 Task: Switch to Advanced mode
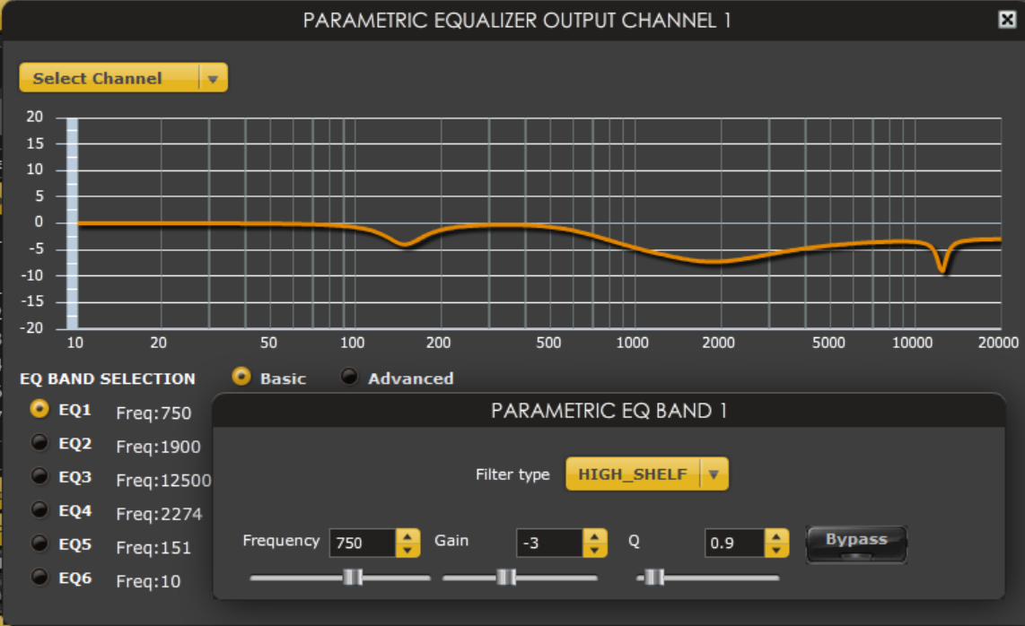[350, 377]
